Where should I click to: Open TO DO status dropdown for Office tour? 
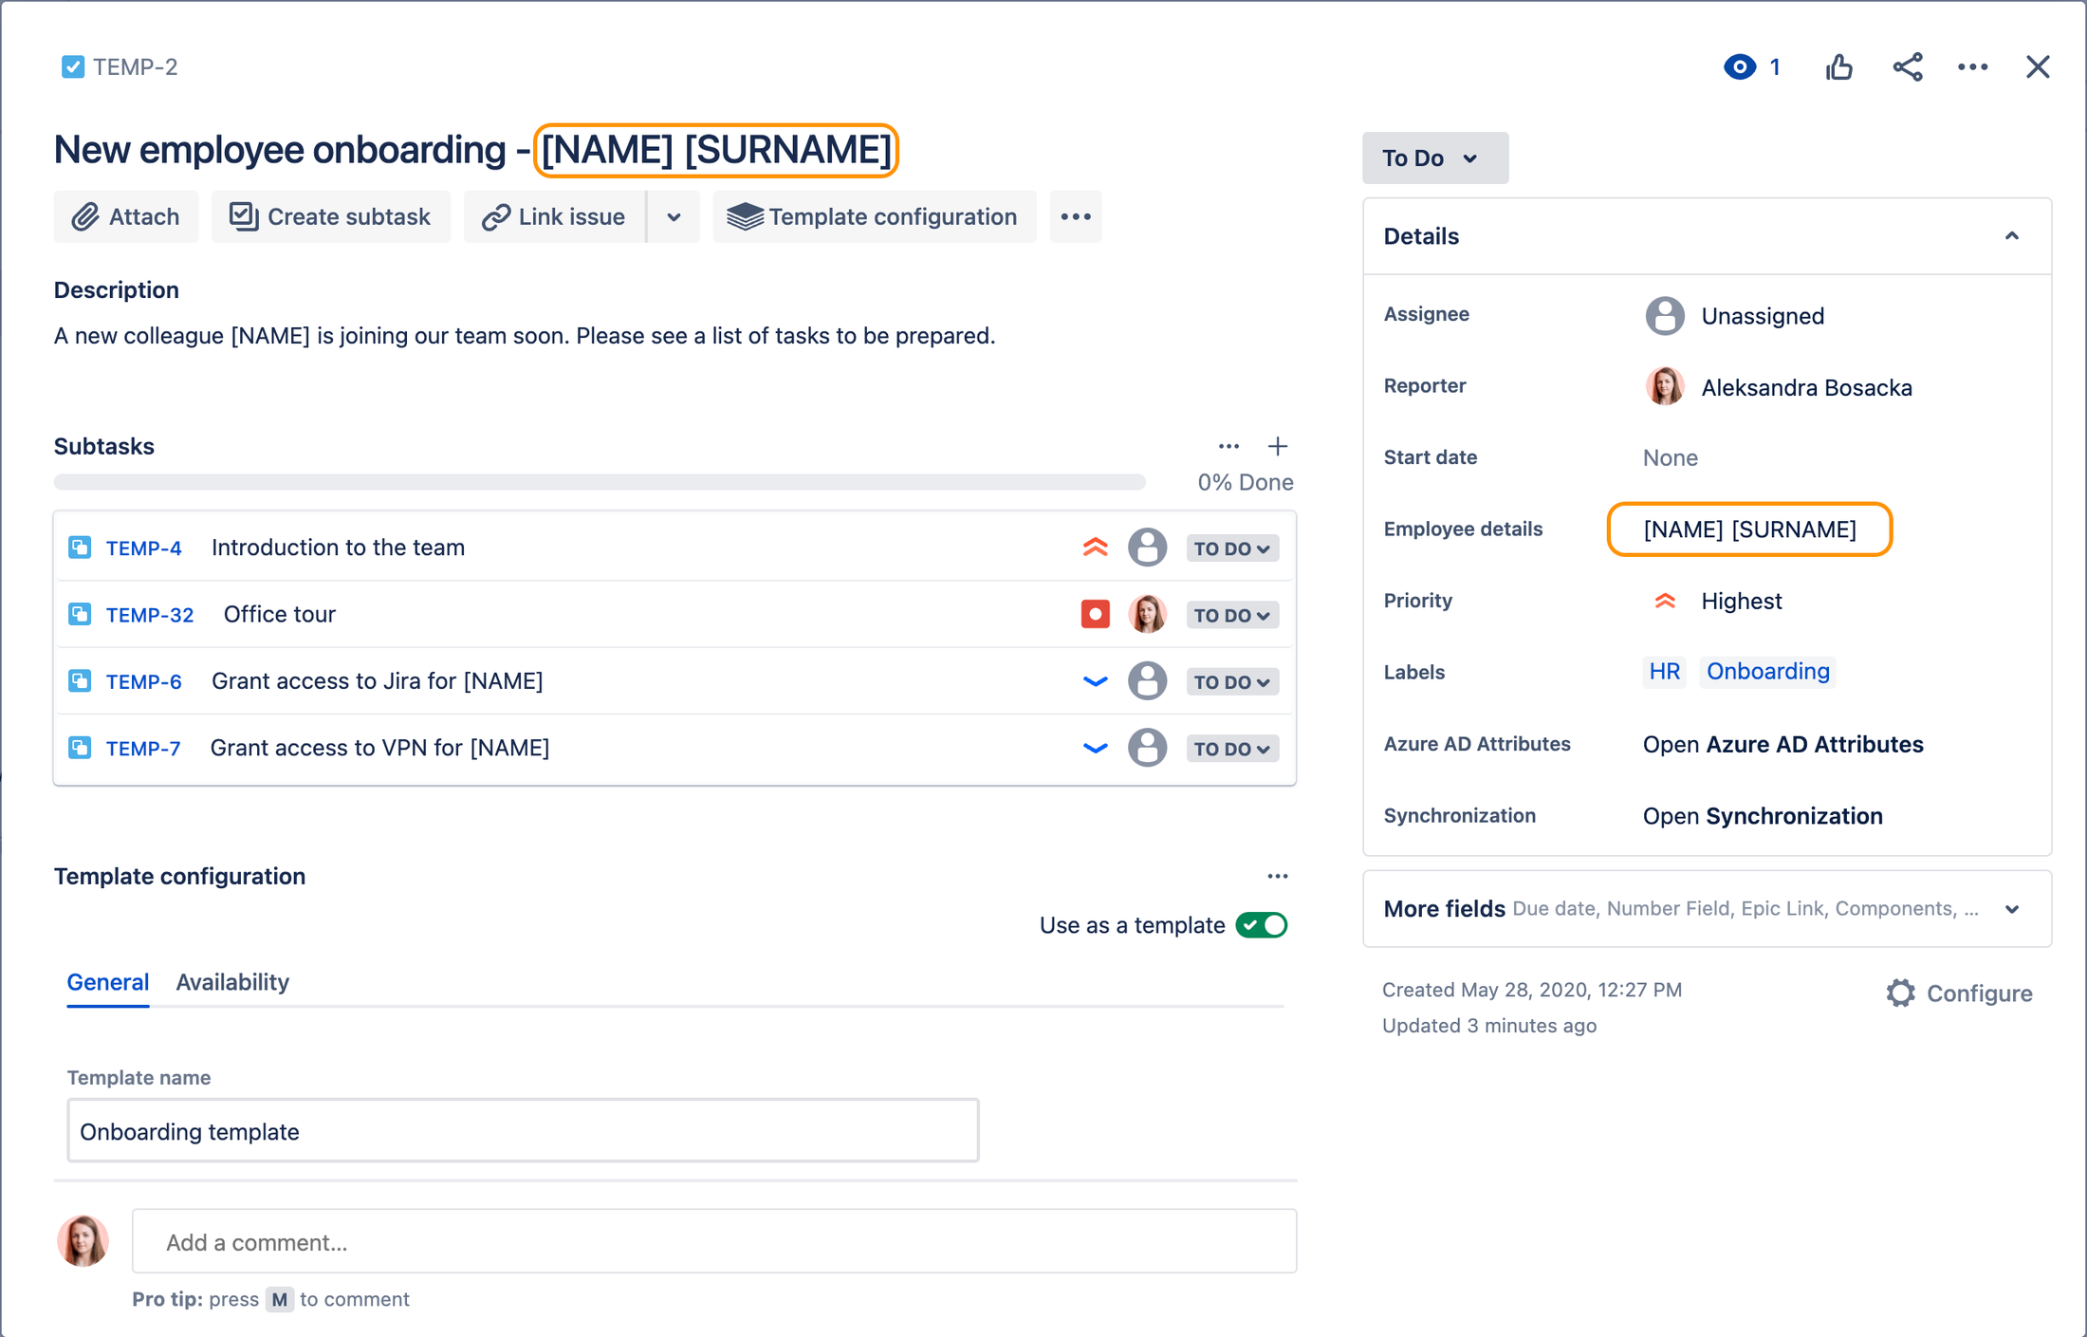pyautogui.click(x=1231, y=615)
